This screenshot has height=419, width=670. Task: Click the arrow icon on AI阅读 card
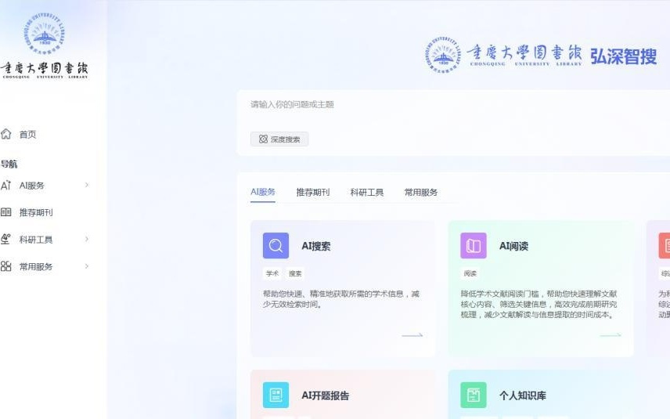[611, 335]
